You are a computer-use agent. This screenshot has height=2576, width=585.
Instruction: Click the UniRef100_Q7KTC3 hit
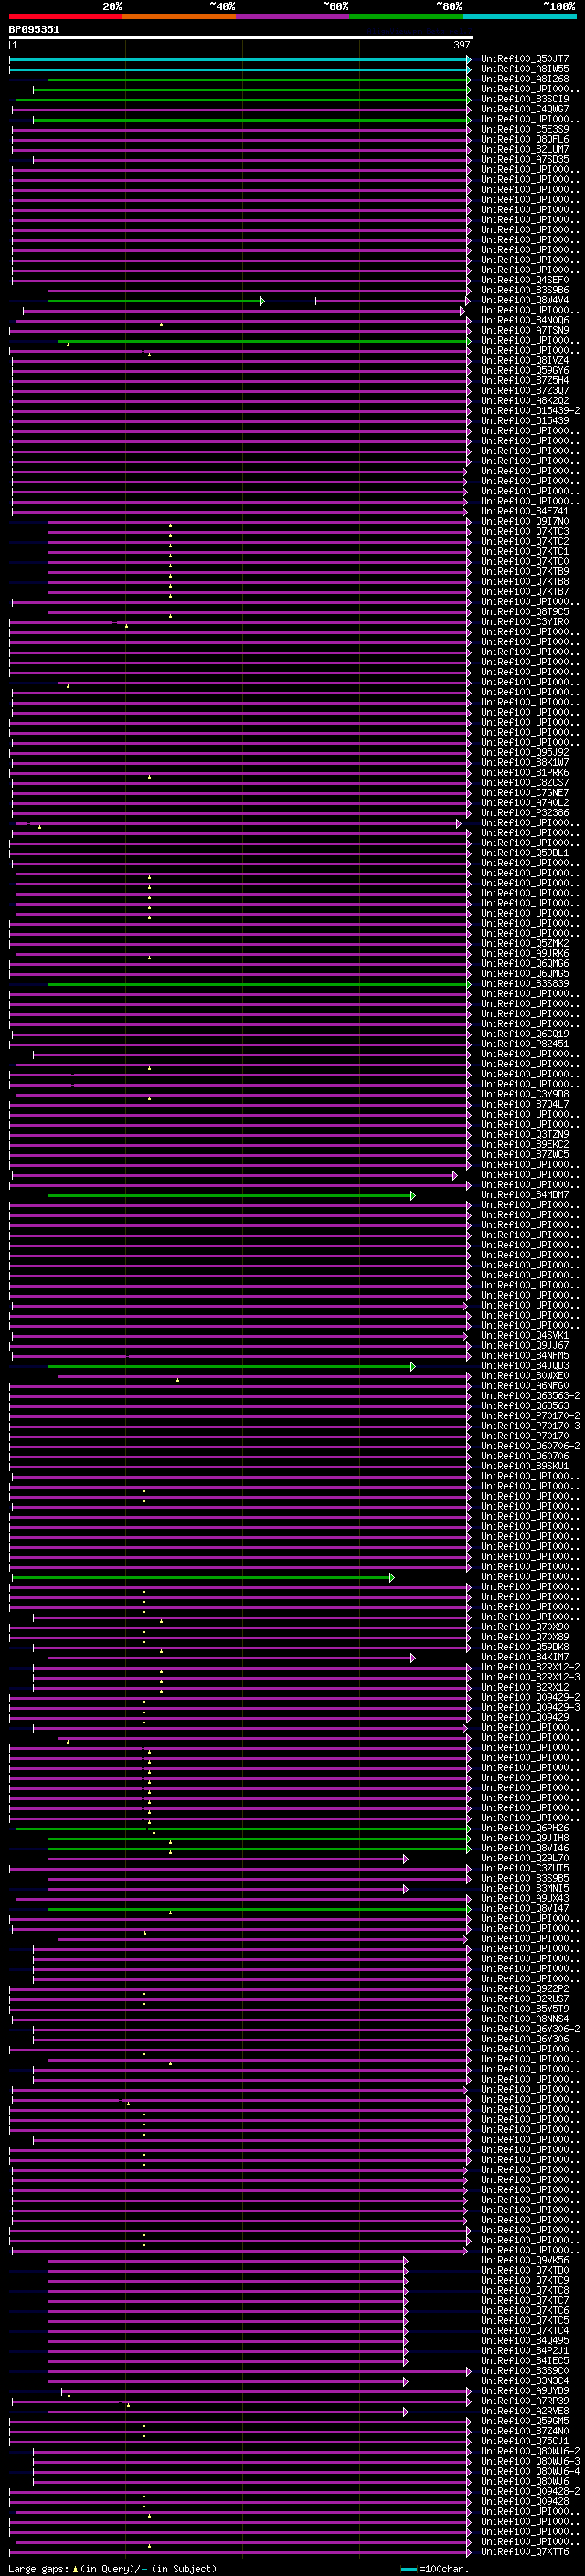(x=525, y=532)
